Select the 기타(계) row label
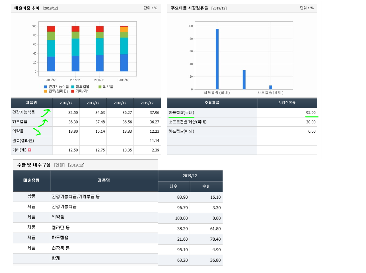This screenshot has width=366, height=273. (x=19, y=150)
